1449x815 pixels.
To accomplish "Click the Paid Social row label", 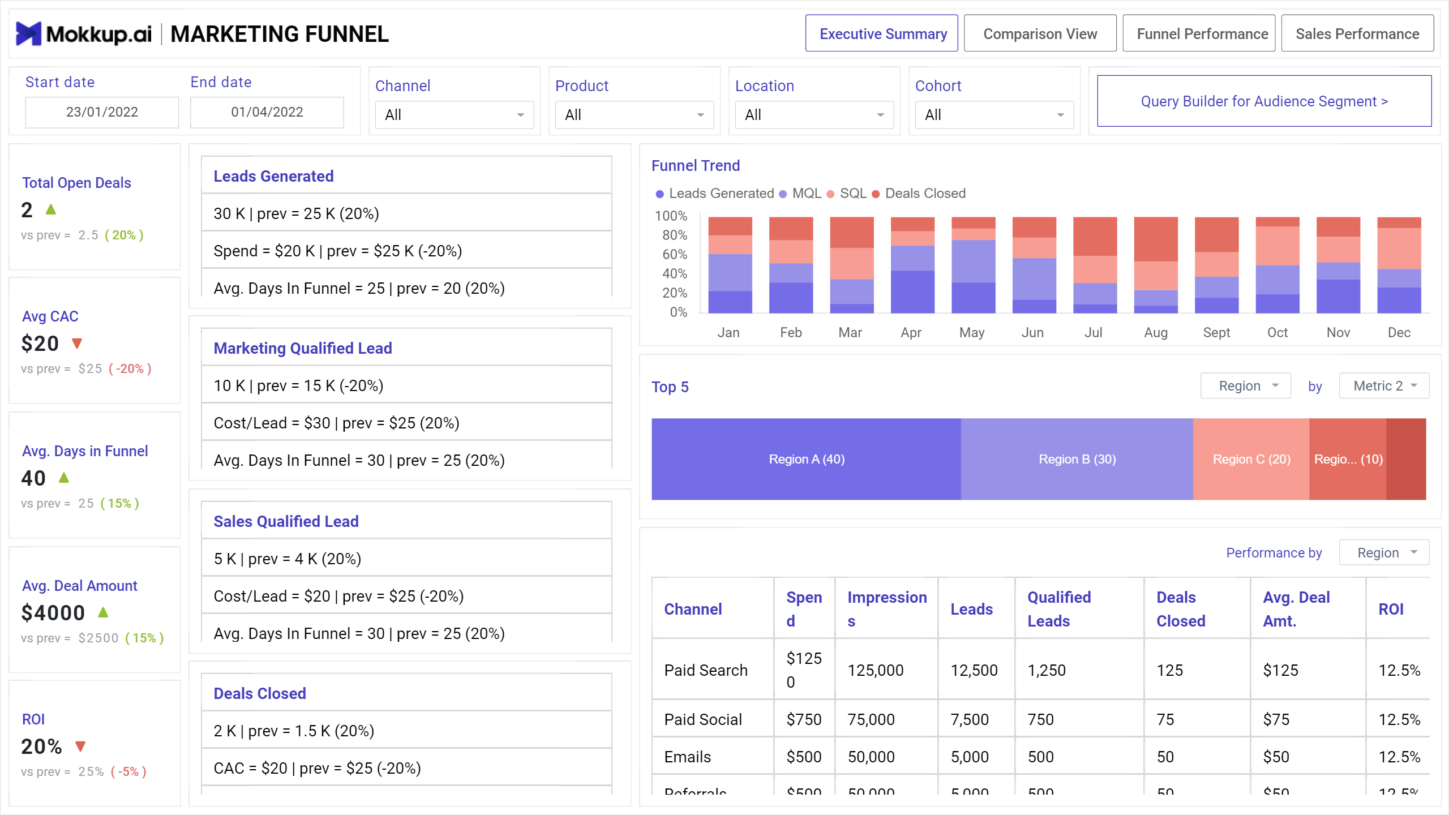I will (x=703, y=719).
